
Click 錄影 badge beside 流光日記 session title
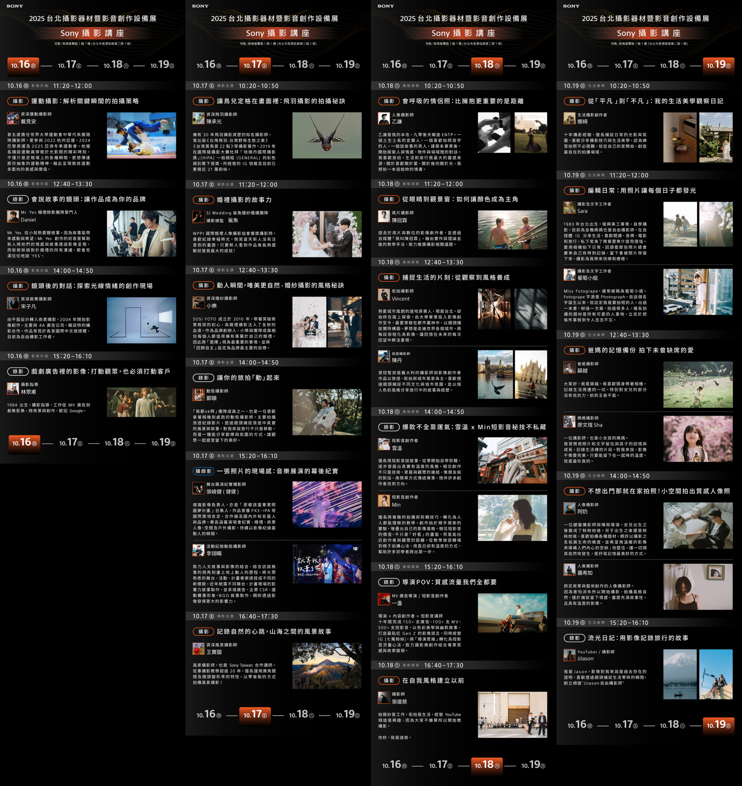[x=574, y=638]
